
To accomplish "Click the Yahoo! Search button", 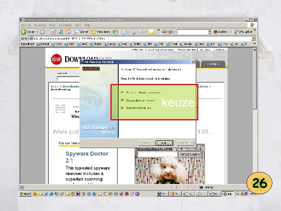I will pos(190,154).
